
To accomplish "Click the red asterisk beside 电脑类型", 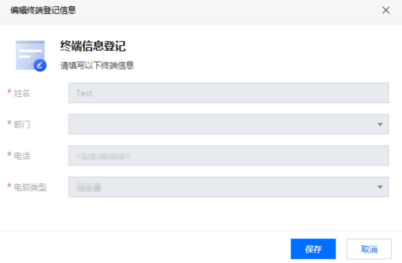I will pyautogui.click(x=9, y=186).
